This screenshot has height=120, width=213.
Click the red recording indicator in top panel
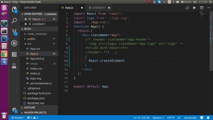(149, 2)
